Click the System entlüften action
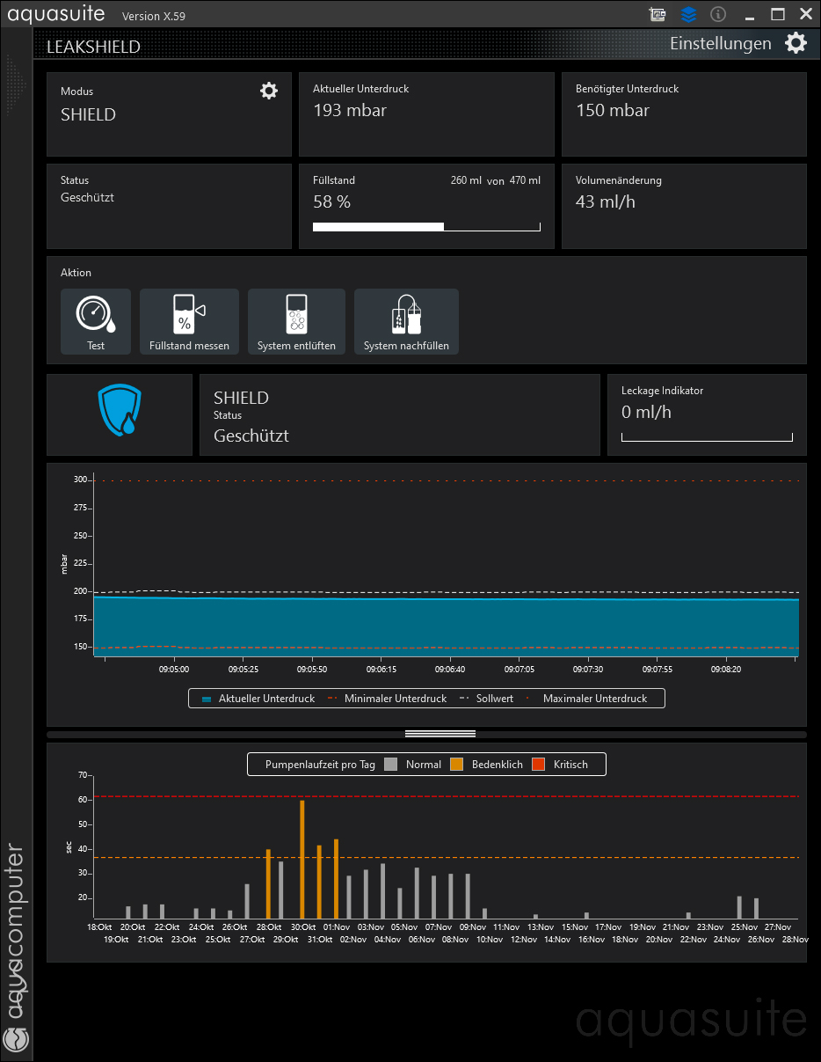The width and height of the screenshot is (821, 1062). coord(296,322)
